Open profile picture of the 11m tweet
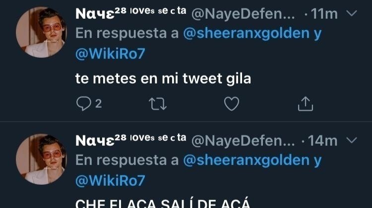 41,32
